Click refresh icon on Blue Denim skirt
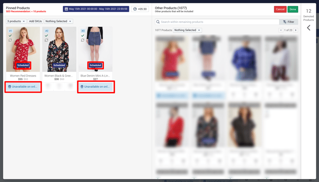 [83, 40]
